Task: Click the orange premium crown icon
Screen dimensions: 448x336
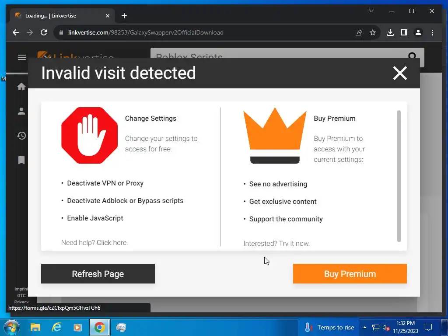Action: (275, 136)
